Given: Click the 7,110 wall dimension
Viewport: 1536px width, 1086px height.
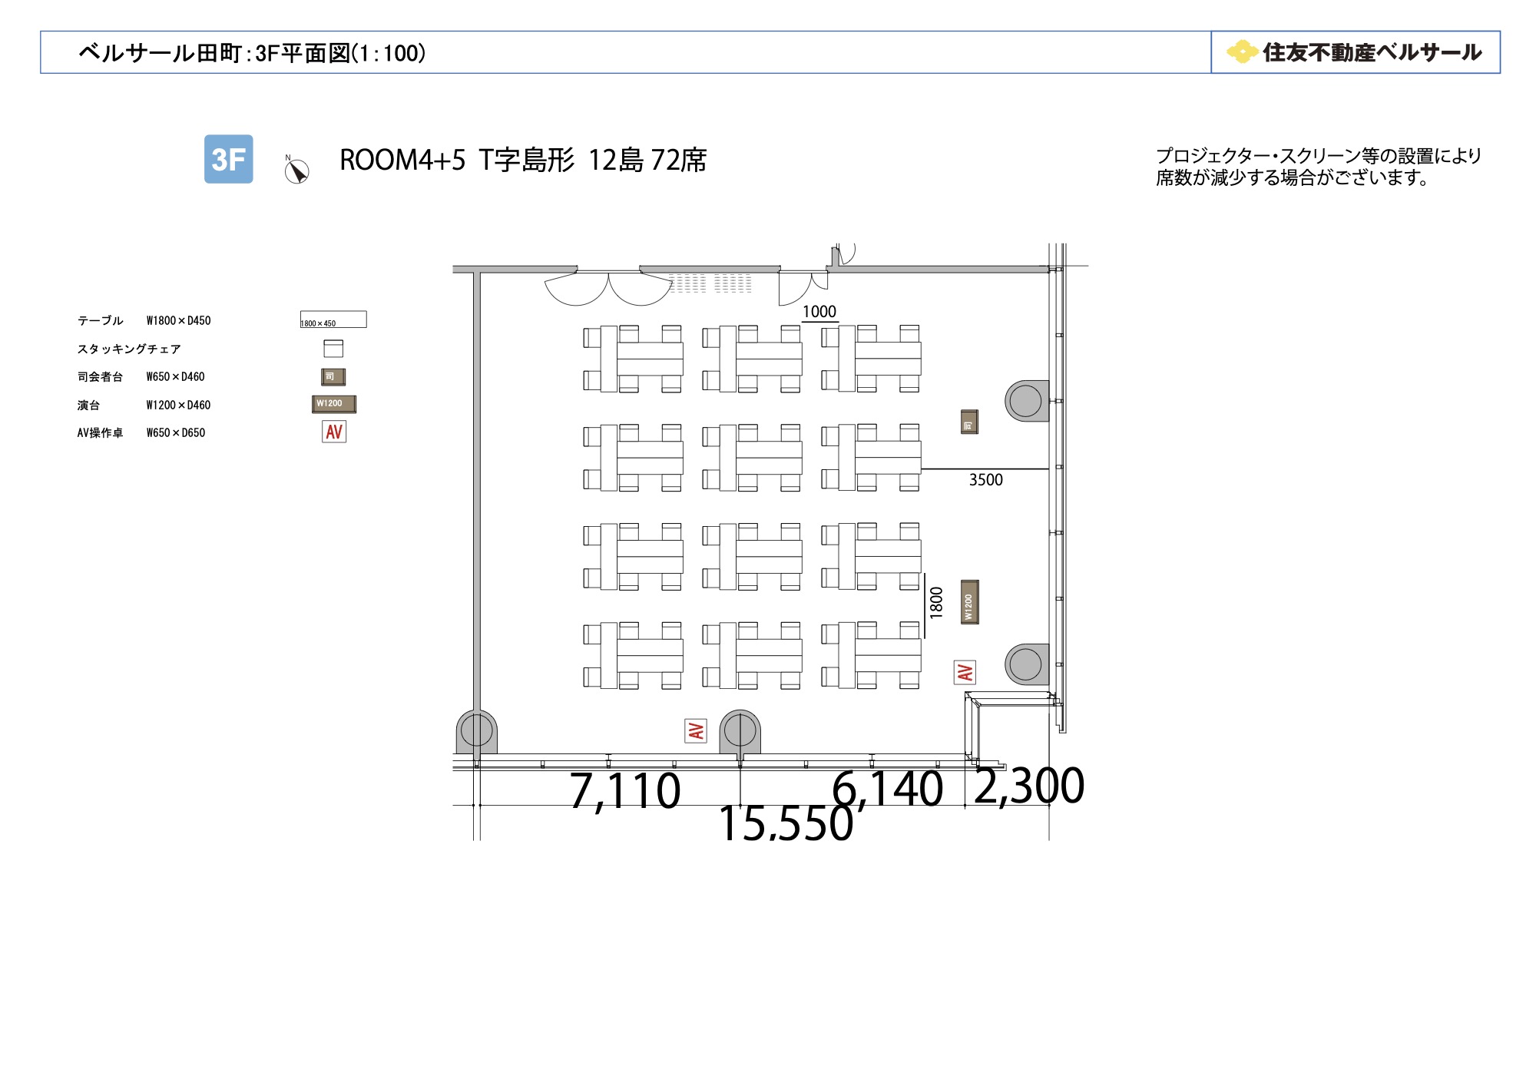Looking at the screenshot, I should pos(624,790).
